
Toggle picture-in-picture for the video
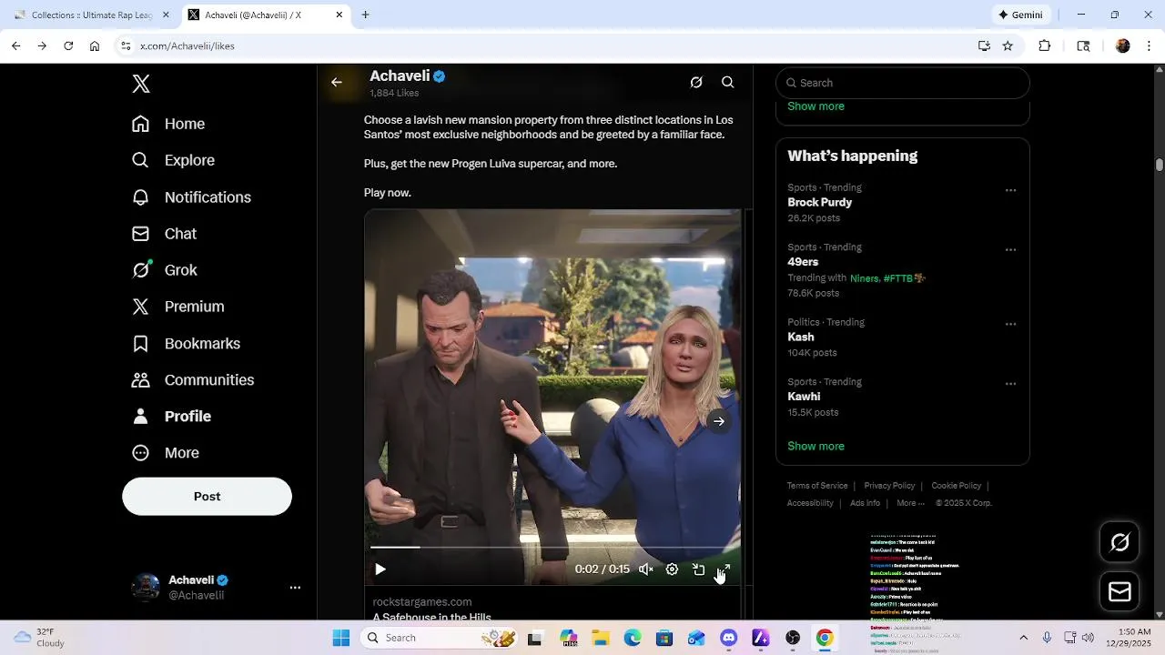coord(698,569)
